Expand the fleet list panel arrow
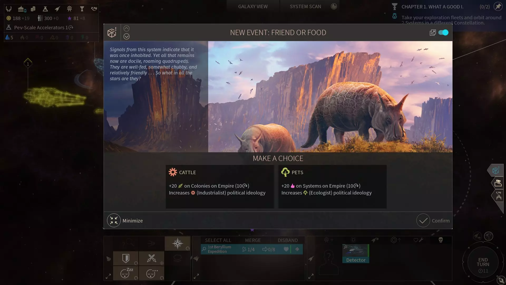This screenshot has width=506, height=285. pyautogui.click(x=196, y=276)
